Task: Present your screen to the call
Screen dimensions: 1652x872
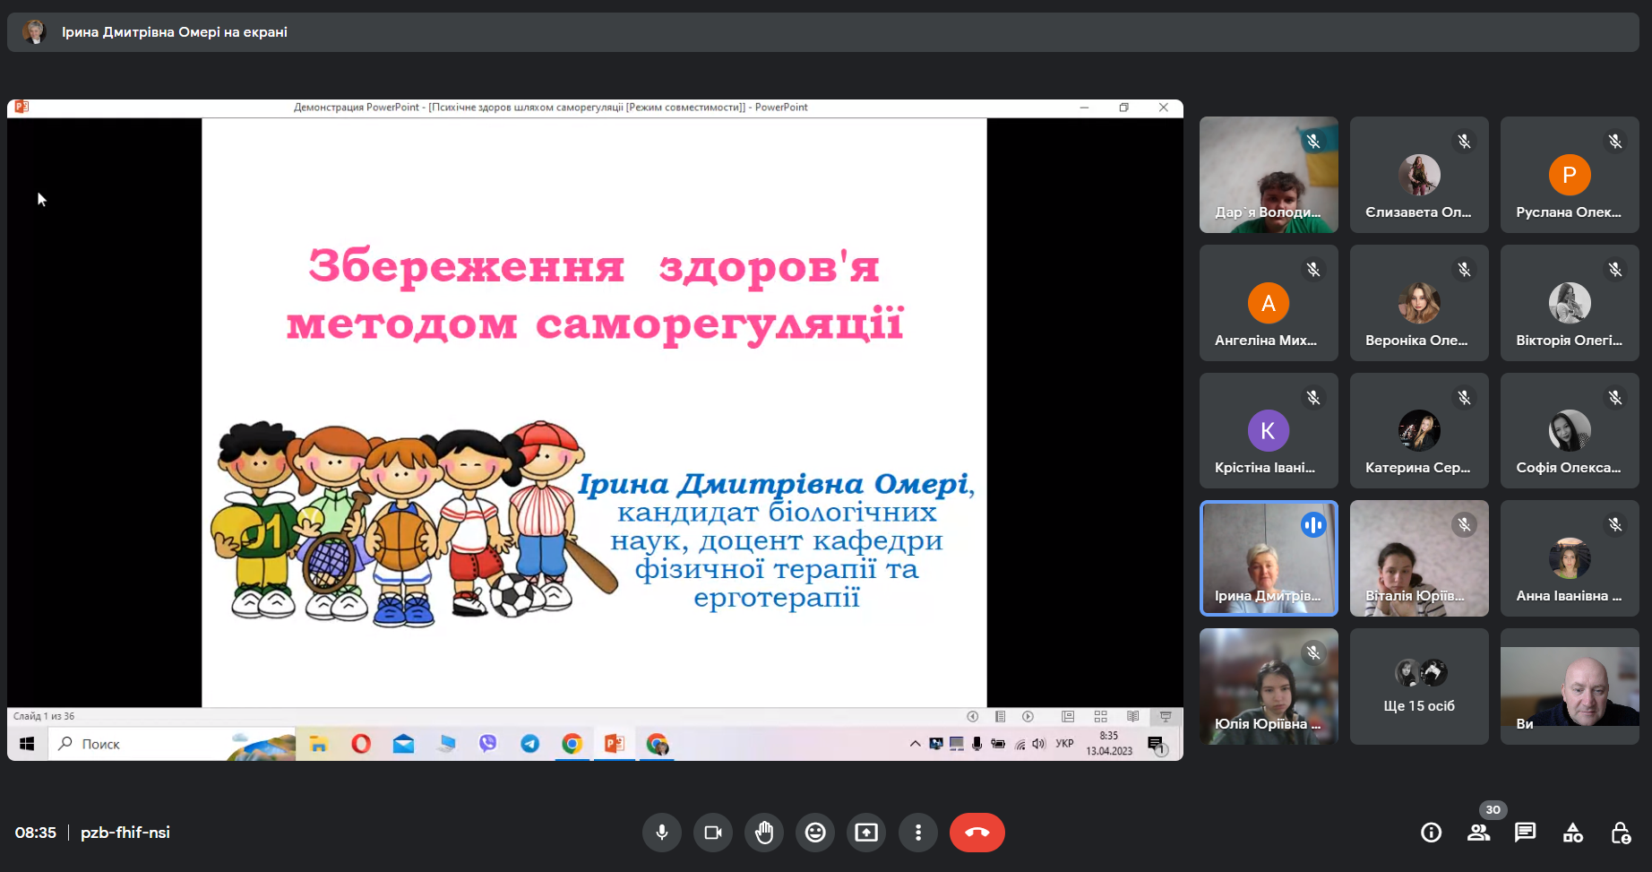Action: [x=865, y=833]
